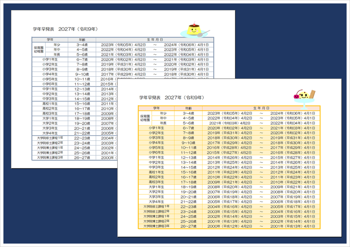
Task: Click 大学1年生 in the orange table
Action: tap(156, 187)
